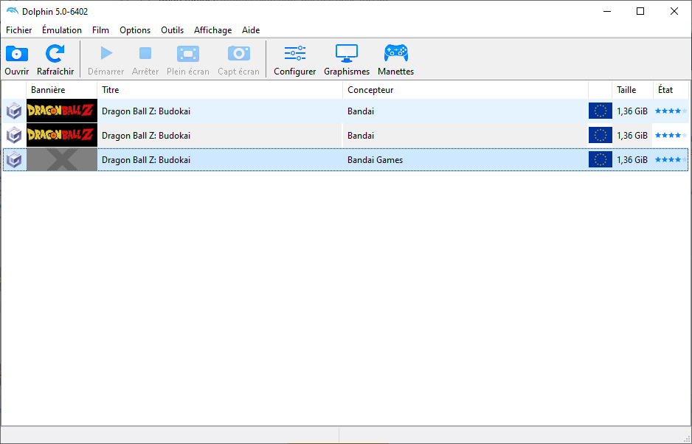This screenshot has height=444, width=692.
Task: Open the Affichage menu
Action: click(212, 30)
